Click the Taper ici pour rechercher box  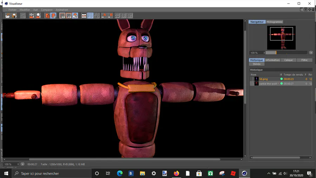point(51,173)
